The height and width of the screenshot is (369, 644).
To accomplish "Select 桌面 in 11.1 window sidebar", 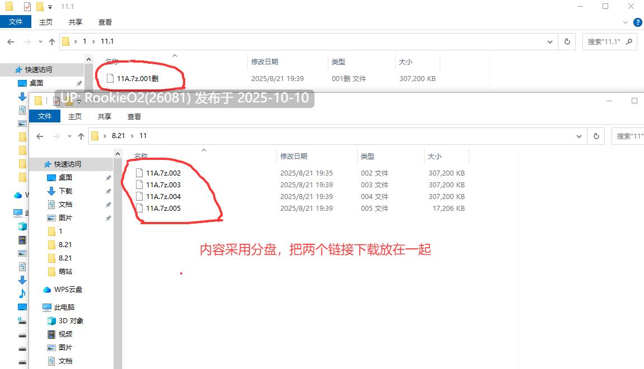I will tap(36, 83).
